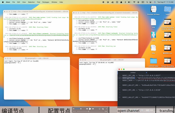Click the prompt in the ttys002 zsh terminal
Image resolution: width=175 pixels, height=113 pixels.
[87, 64]
